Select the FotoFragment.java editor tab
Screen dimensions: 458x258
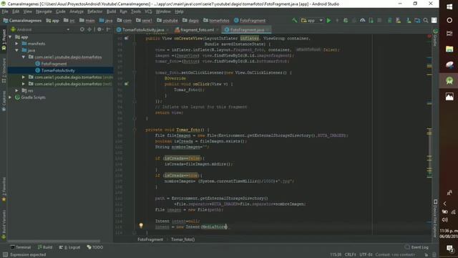point(247,30)
